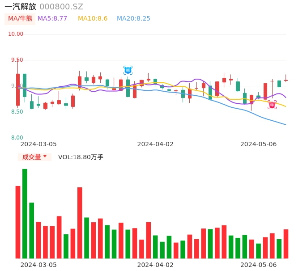Click the 2024-04-02 date under price chart

point(155,144)
